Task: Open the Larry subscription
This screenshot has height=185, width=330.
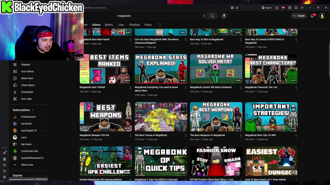Action: click(x=24, y=137)
